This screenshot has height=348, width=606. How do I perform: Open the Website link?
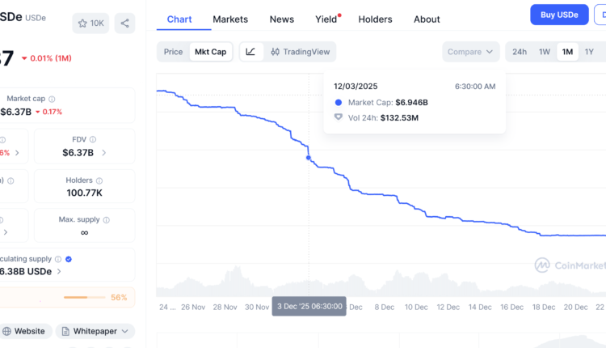coord(24,331)
